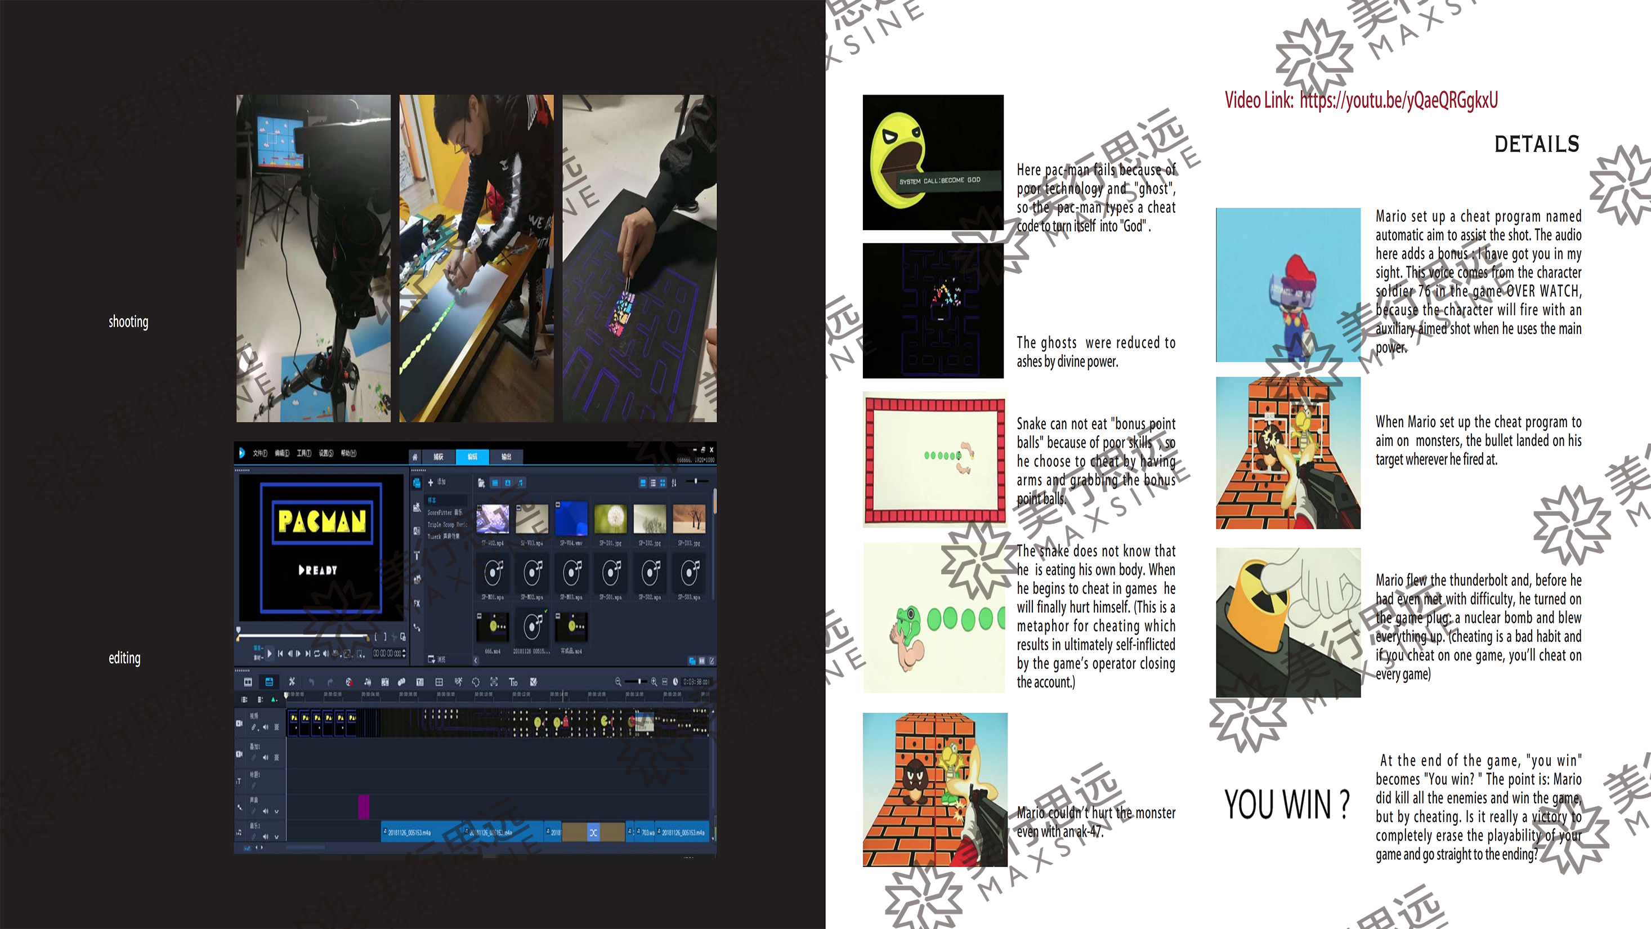Go to the home tab icon
The width and height of the screenshot is (1651, 929).
(x=415, y=457)
